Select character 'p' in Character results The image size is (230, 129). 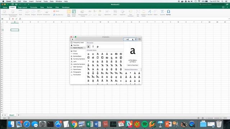click(97, 47)
